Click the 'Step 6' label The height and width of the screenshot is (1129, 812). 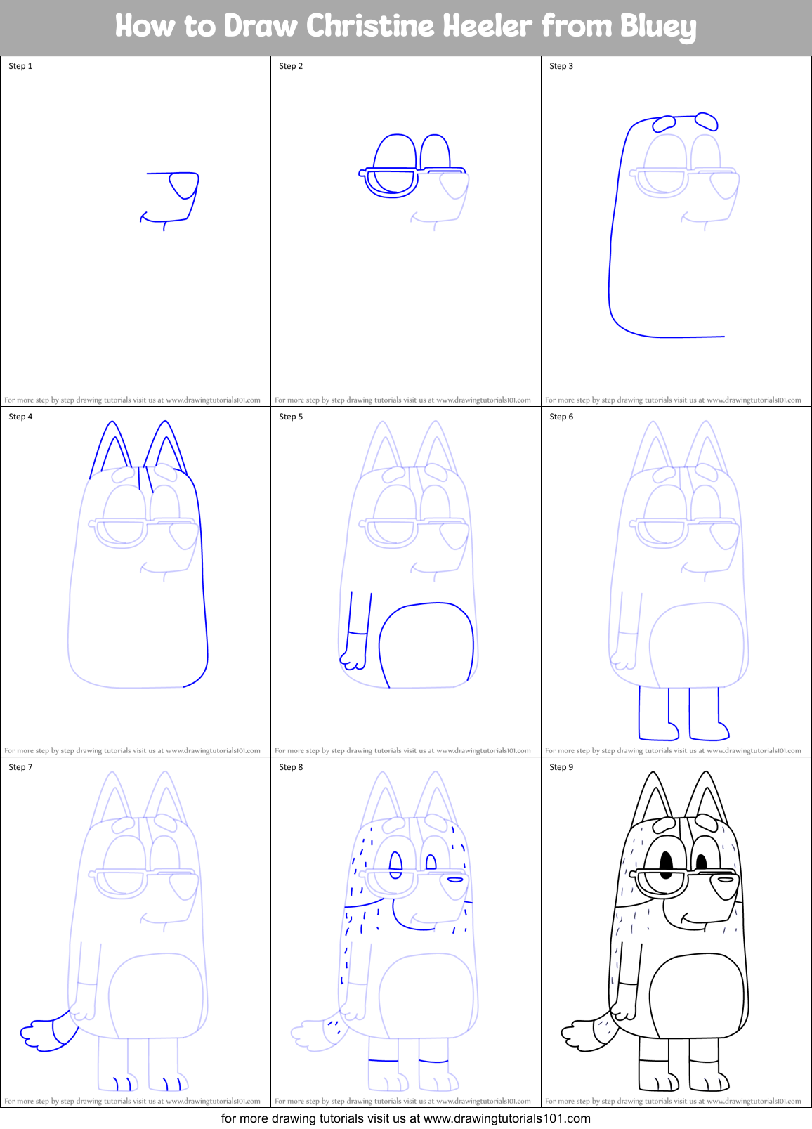tap(561, 417)
